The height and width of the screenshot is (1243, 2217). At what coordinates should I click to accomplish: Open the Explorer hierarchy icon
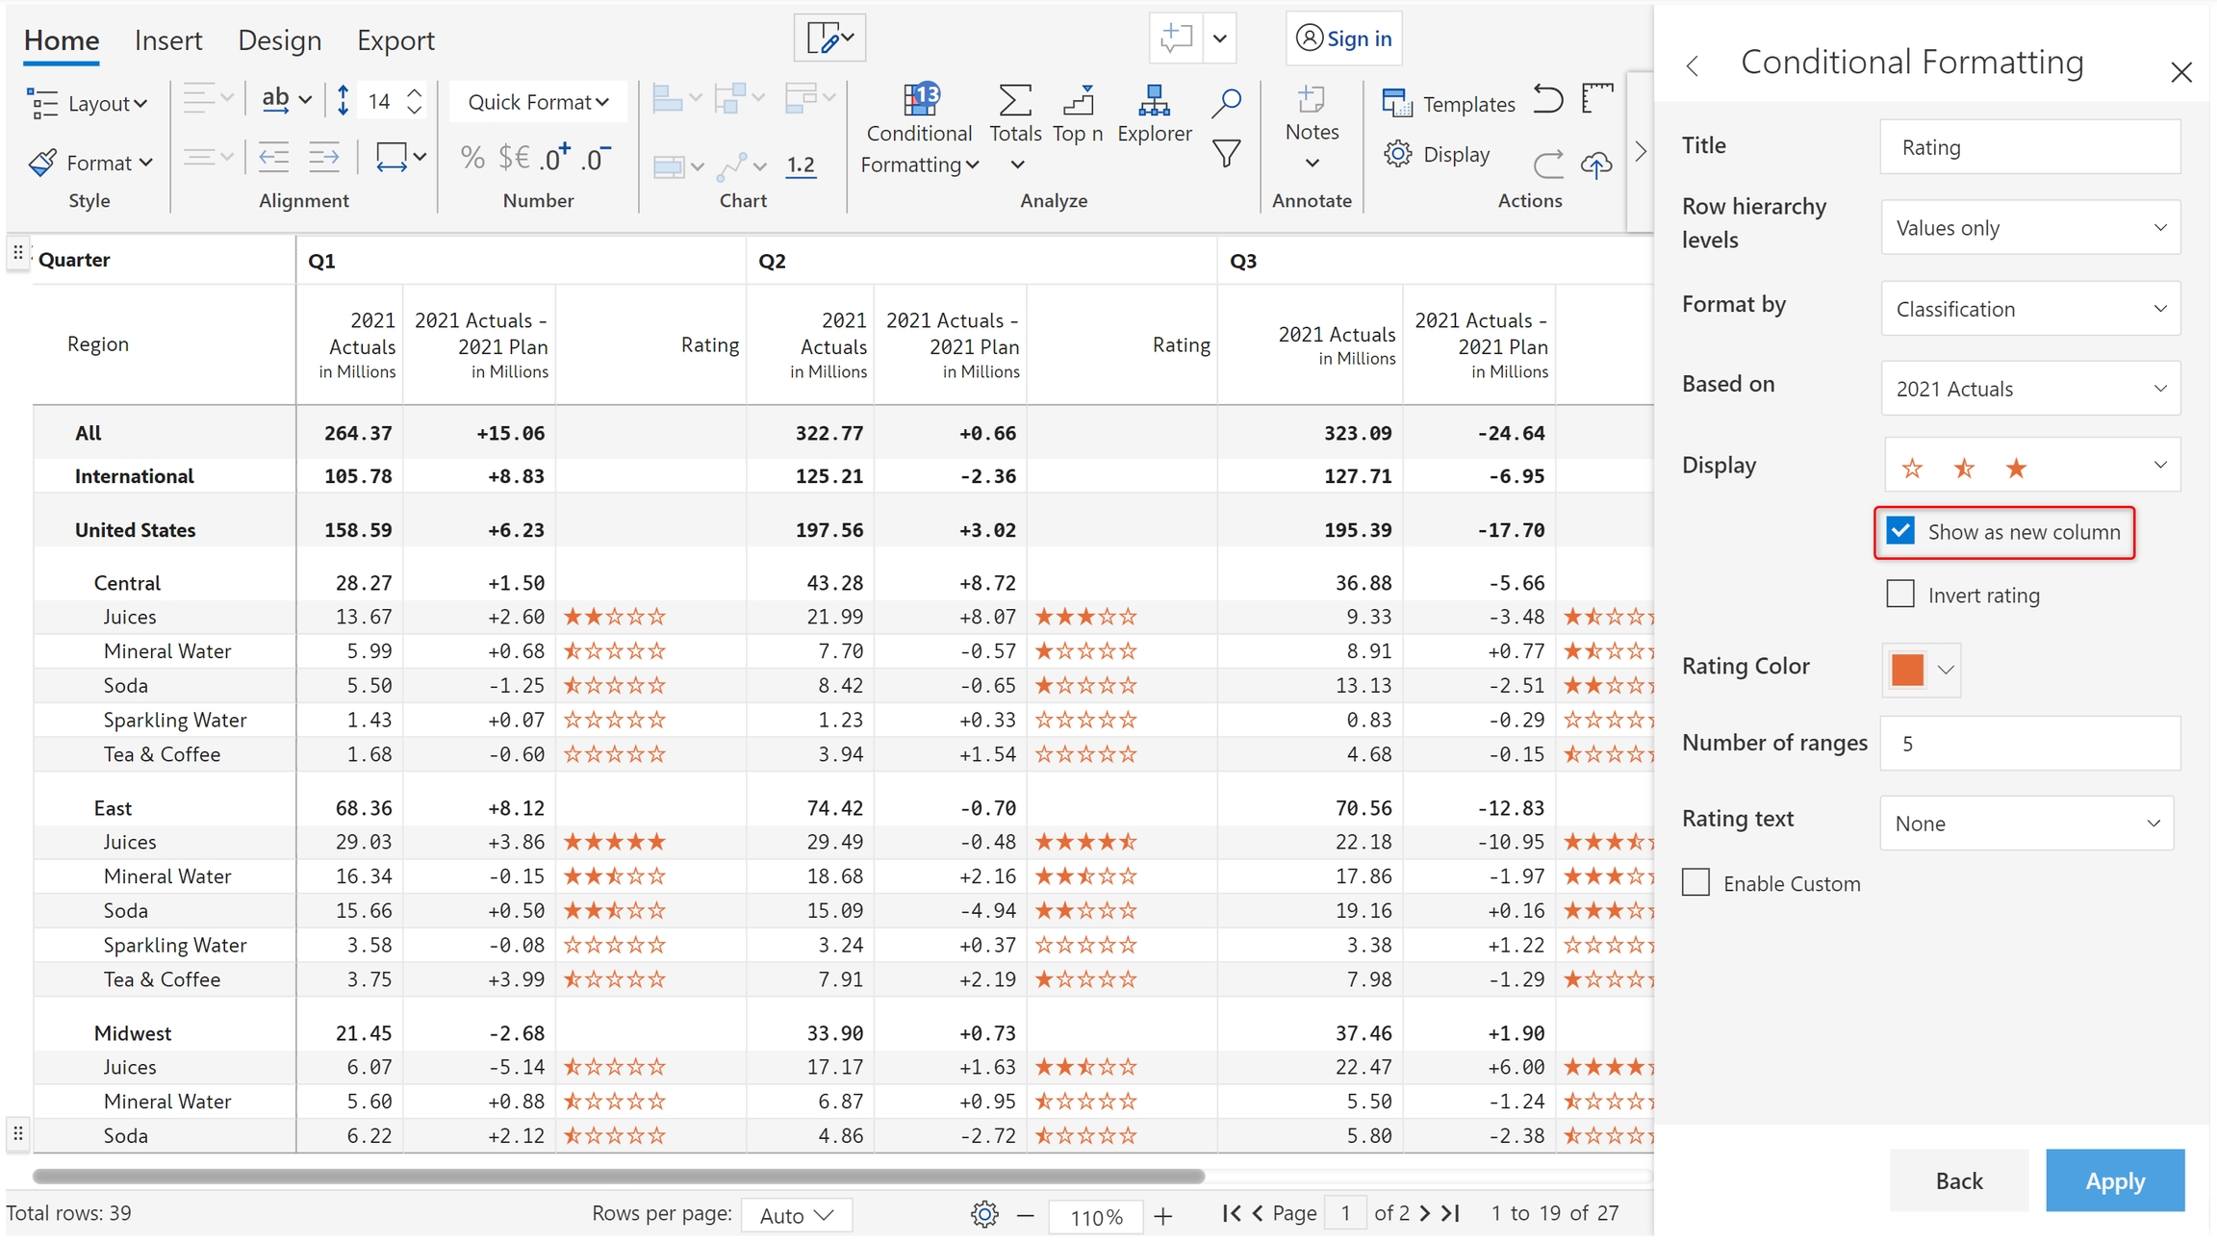[1154, 100]
